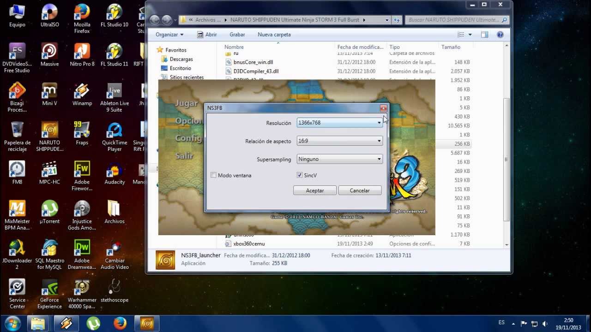Click the address bar refresh button
This screenshot has height=332, width=591.
[x=396, y=20]
